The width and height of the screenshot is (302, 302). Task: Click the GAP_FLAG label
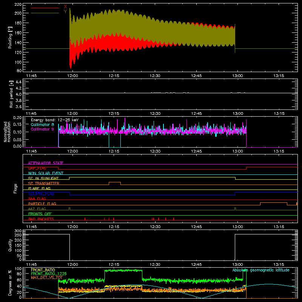[x=37, y=168]
